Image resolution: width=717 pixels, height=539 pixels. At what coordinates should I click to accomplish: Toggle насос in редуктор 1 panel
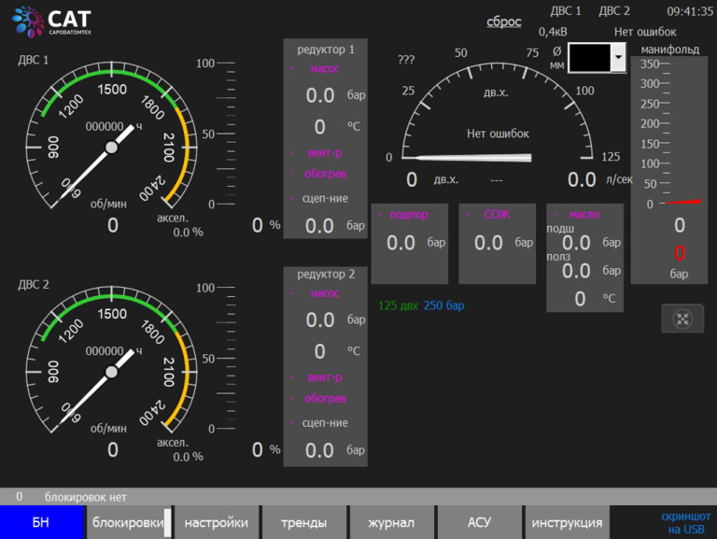point(324,68)
